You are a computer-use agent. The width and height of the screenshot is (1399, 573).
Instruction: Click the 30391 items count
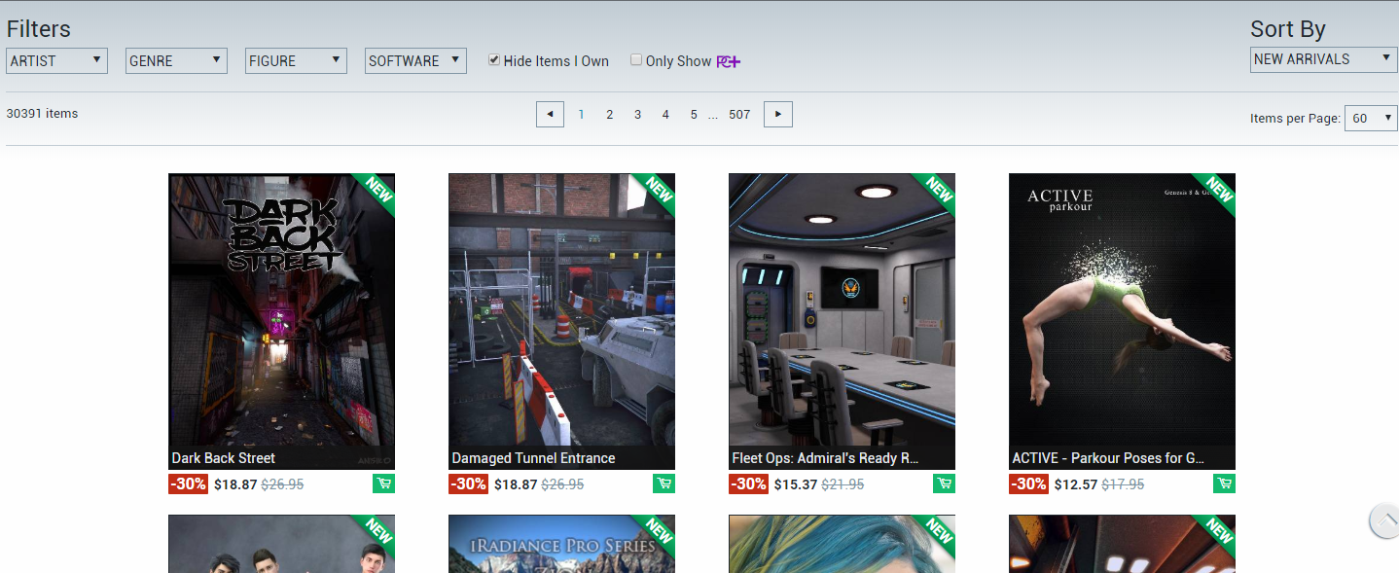pyautogui.click(x=42, y=113)
